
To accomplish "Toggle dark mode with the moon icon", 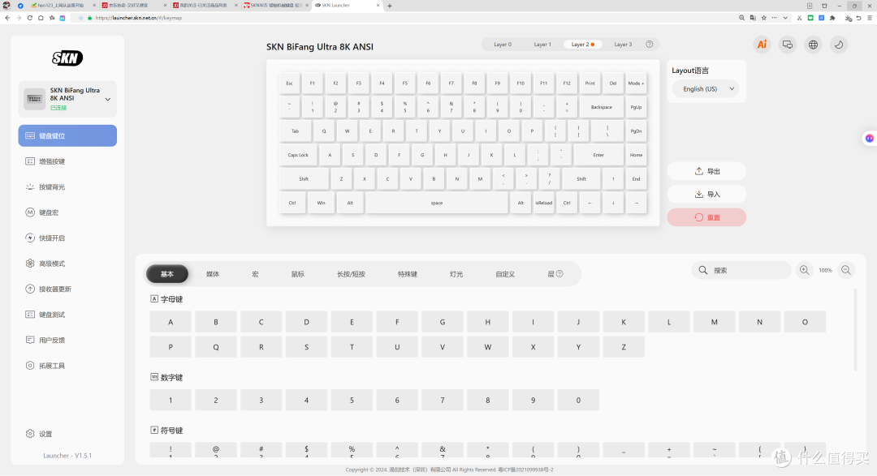I will [x=839, y=45].
